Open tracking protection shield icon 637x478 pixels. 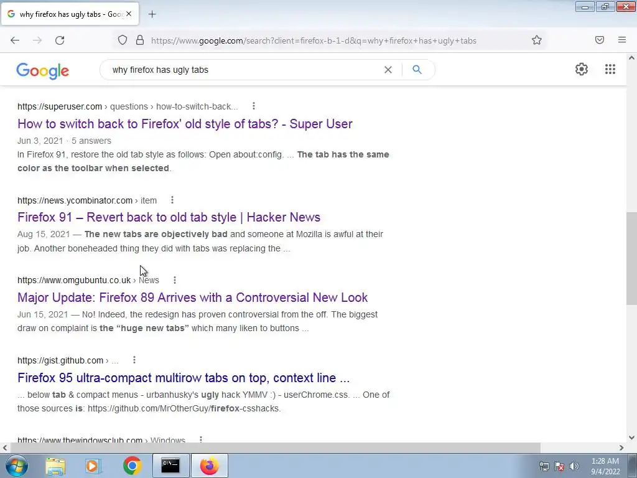tap(123, 40)
